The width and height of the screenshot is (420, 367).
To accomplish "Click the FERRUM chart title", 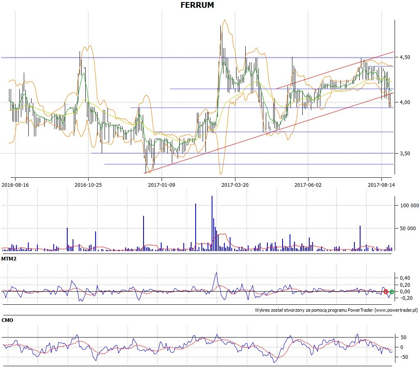I will click(x=197, y=5).
